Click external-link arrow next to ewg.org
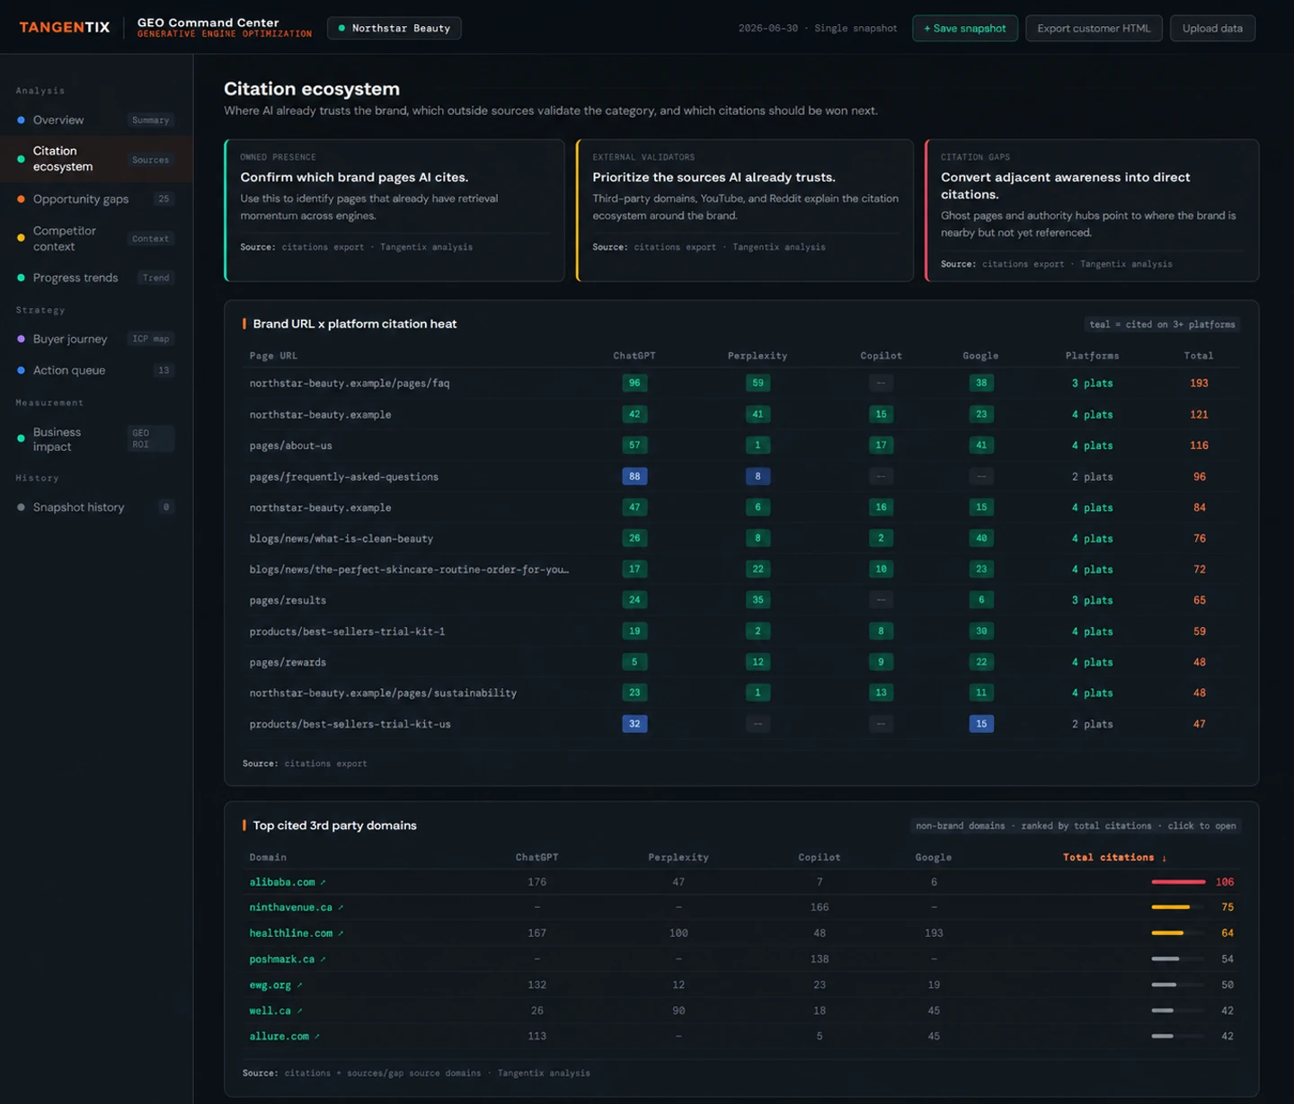The width and height of the screenshot is (1294, 1104). point(299,985)
